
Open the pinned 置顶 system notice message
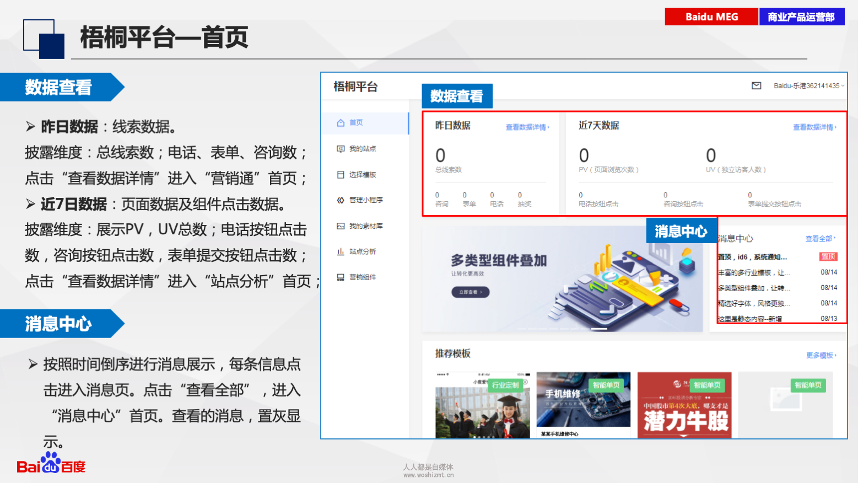pos(753,257)
